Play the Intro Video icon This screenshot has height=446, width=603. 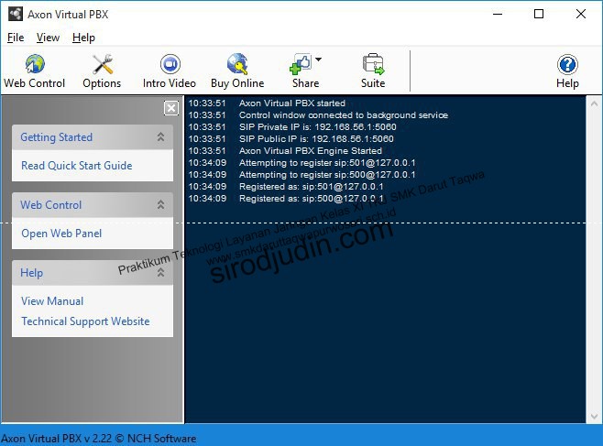(x=170, y=64)
